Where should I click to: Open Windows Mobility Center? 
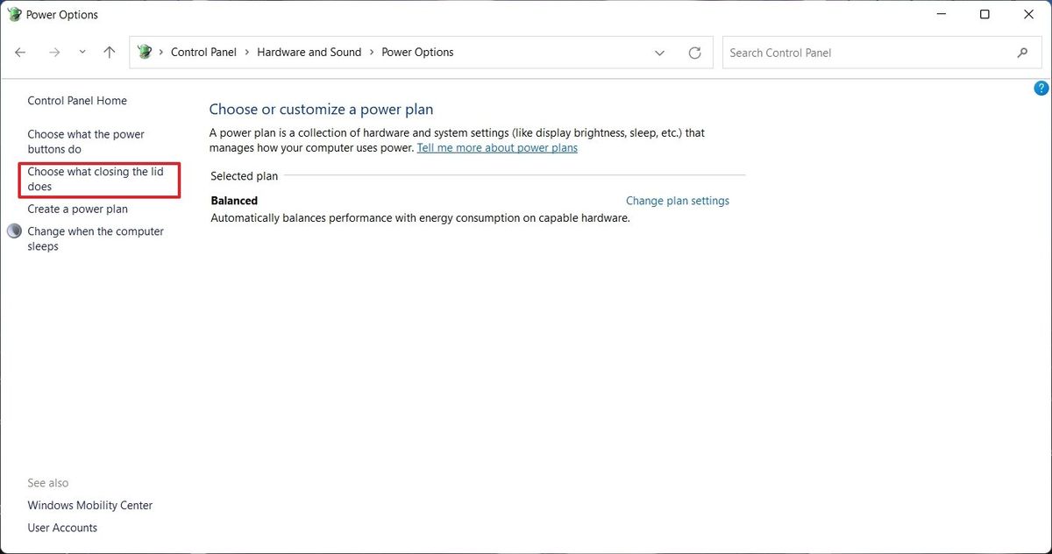coord(89,505)
